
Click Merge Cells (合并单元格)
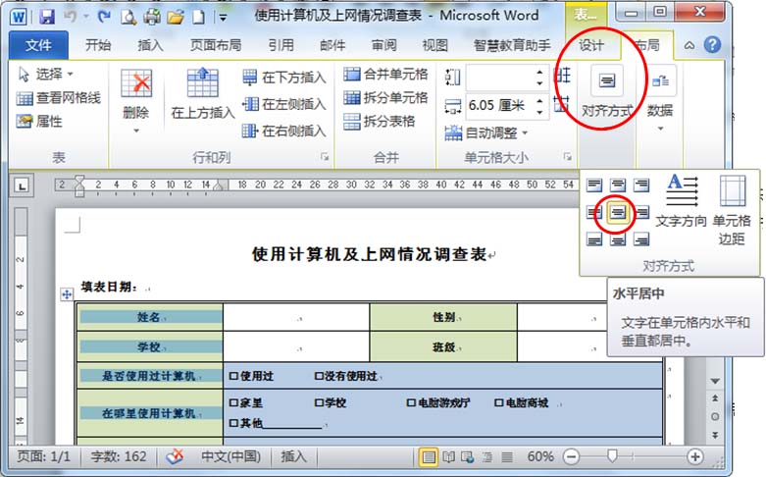385,75
